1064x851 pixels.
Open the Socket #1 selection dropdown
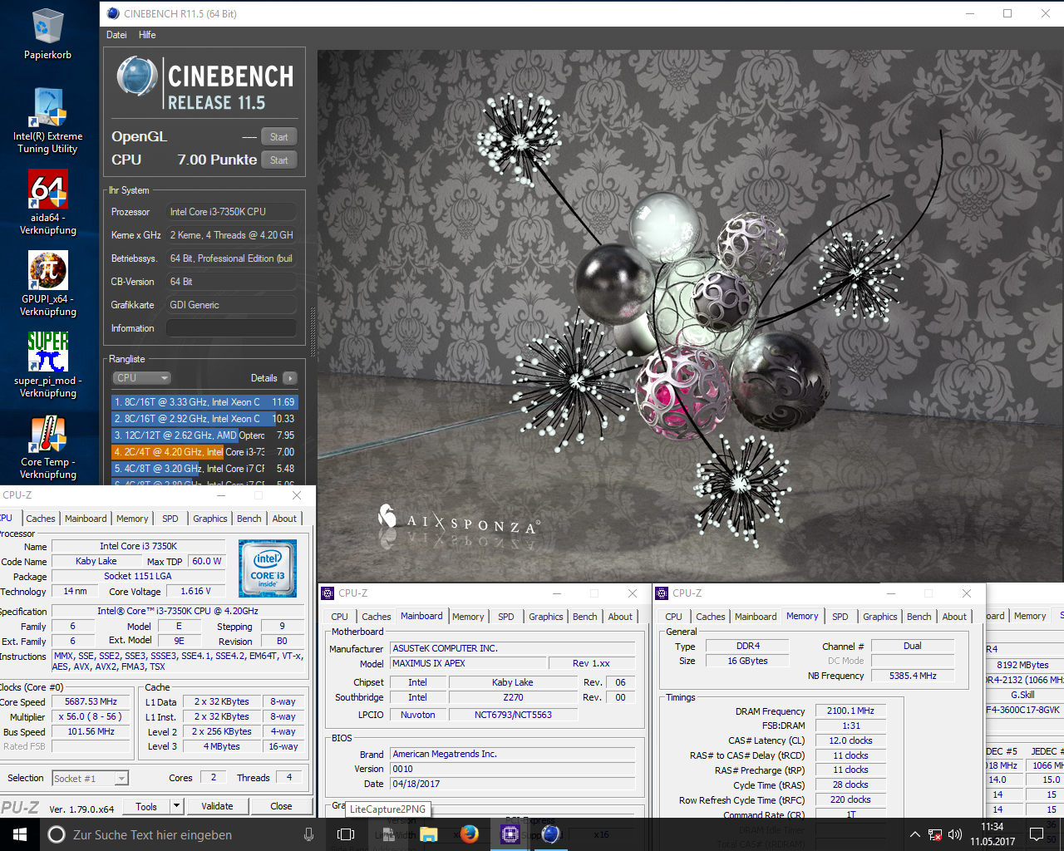click(x=90, y=779)
